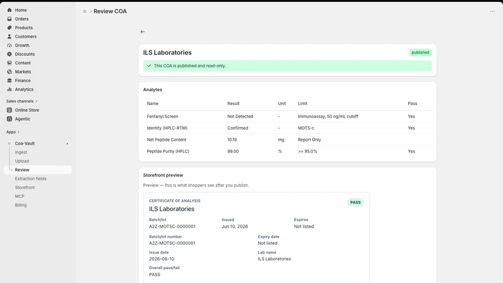Click the back arrow above the COA card
Viewport: 503px width, 283px height.
click(x=143, y=32)
